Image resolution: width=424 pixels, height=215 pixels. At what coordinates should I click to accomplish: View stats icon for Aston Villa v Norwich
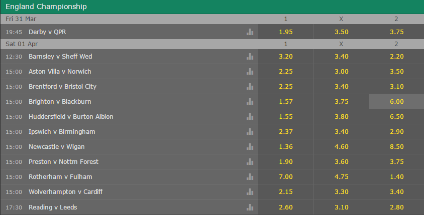click(x=250, y=72)
